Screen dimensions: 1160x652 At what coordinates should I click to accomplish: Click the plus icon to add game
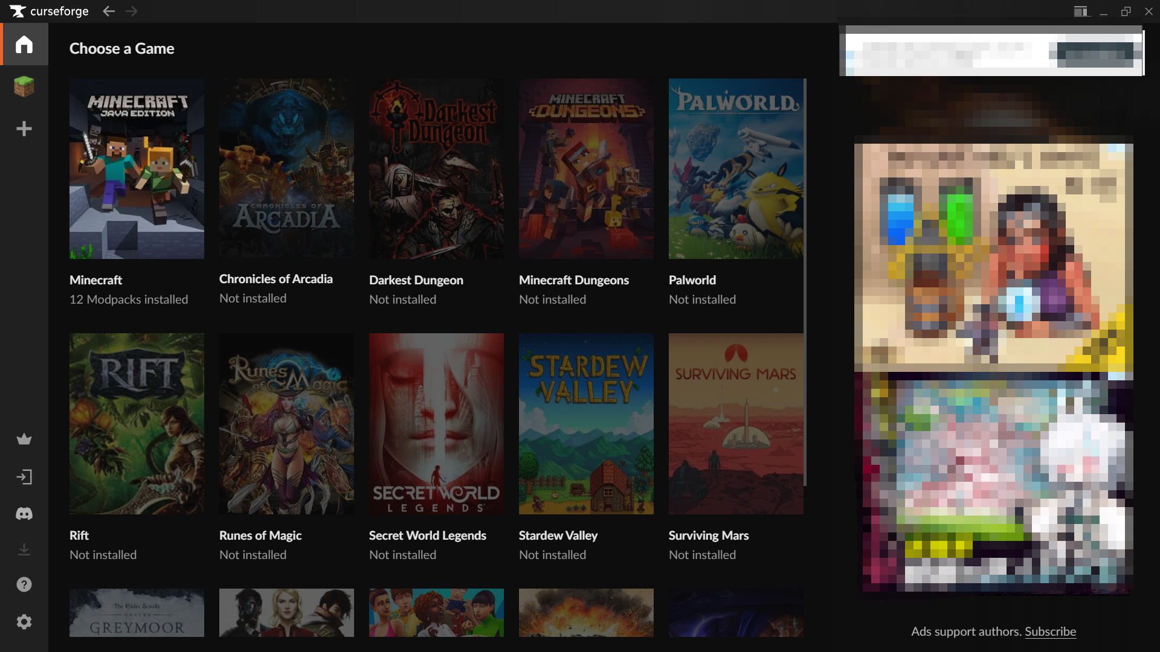click(x=24, y=129)
